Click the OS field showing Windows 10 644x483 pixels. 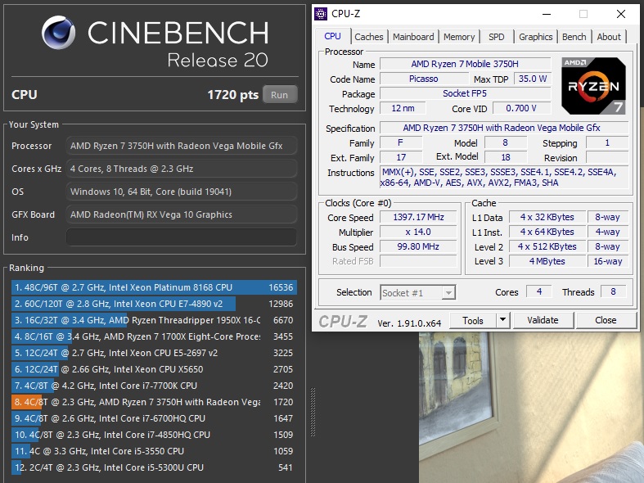(x=181, y=192)
